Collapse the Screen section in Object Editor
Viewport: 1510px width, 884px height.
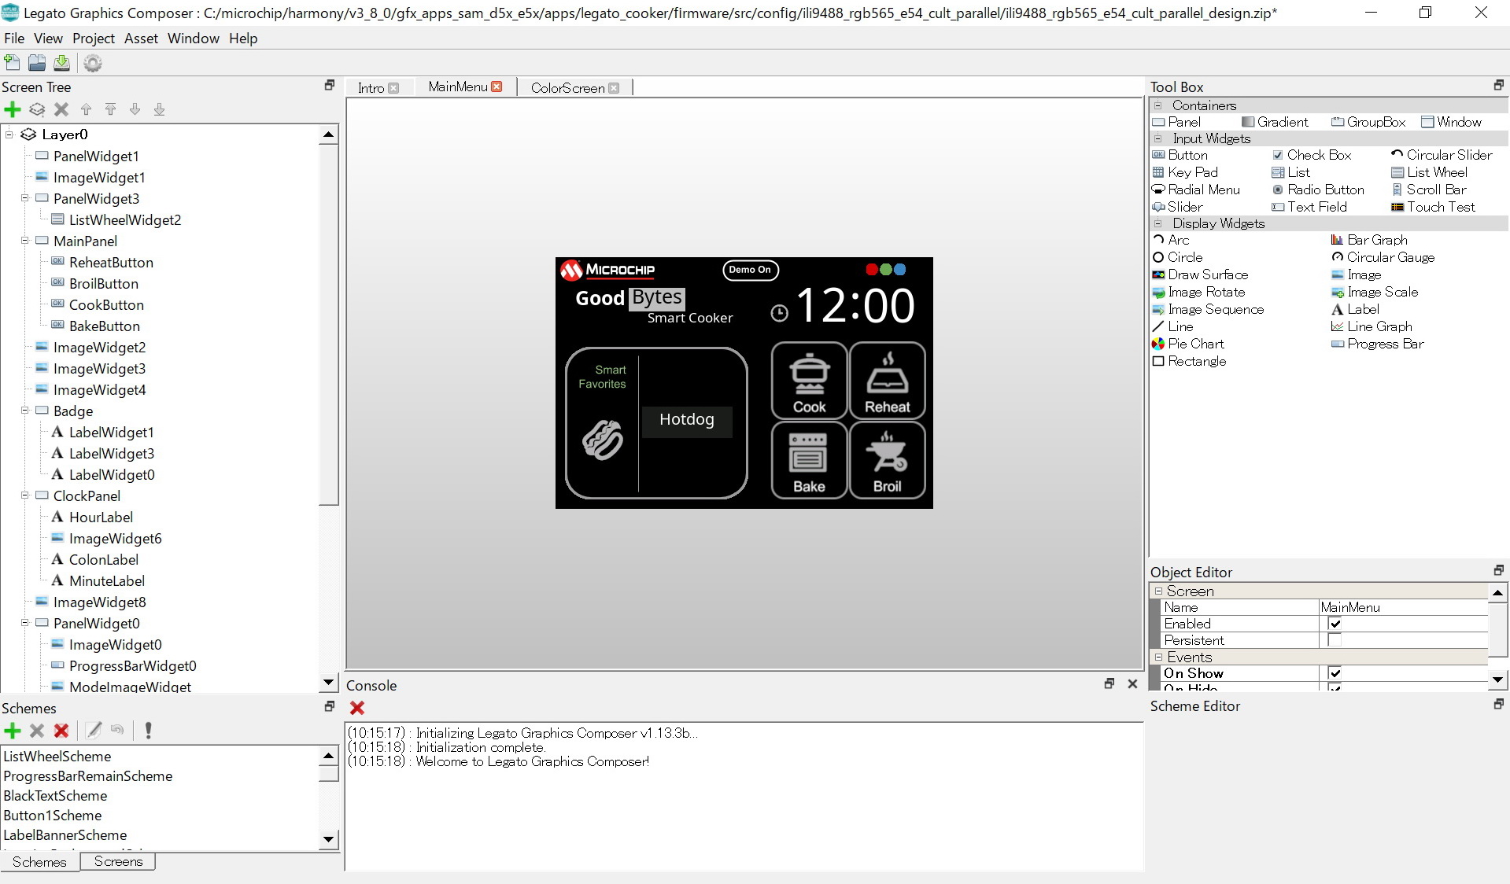[x=1158, y=591]
